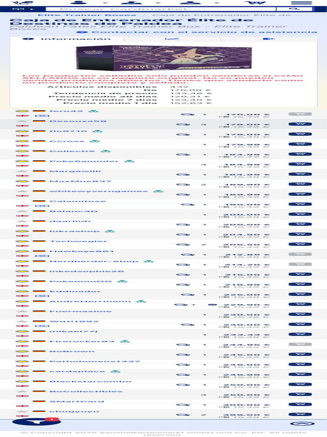Image resolution: width=327 pixels, height=437 pixels.
Task: Expand the sales dropdown arrow in header
Action: tap(158, 3)
